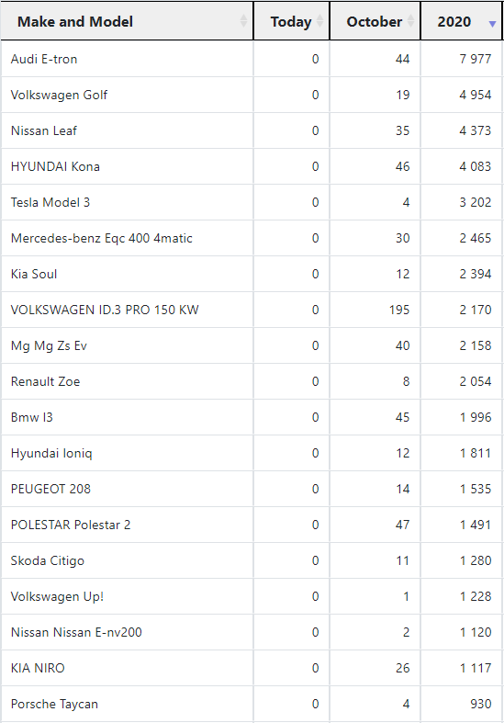Image resolution: width=504 pixels, height=723 pixels.
Task: Select VOLKSWAGEN ID.3 PRO 150 KW
Action: (x=105, y=310)
